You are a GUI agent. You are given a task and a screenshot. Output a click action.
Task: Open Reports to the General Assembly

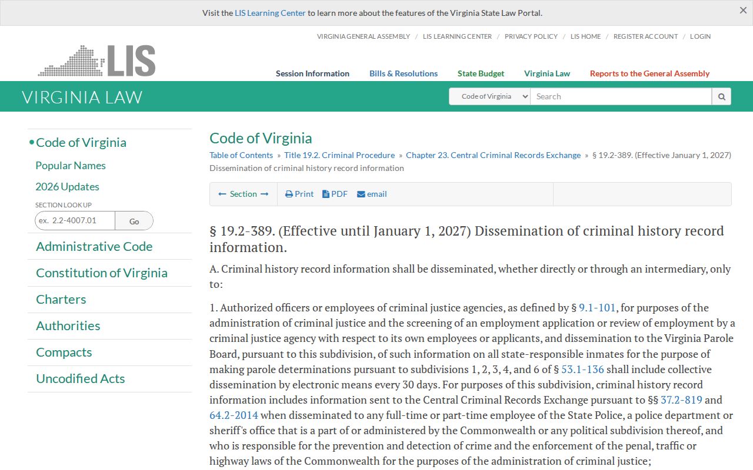click(649, 73)
